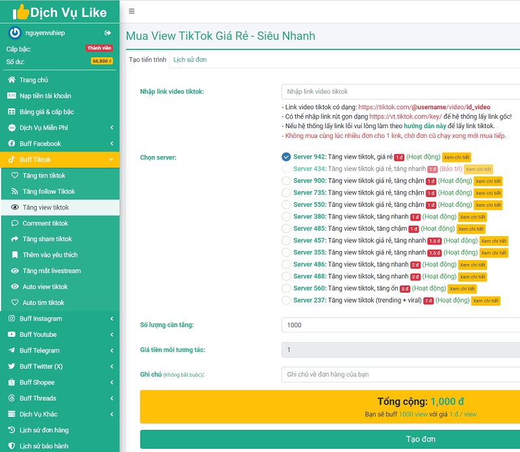Select the Server 900 radio button
This screenshot has height=452, width=520.
point(286,181)
